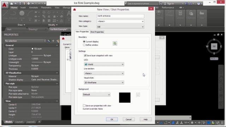226x127 pixels.
Task: Click the keyword search input field
Action: coord(142,4)
